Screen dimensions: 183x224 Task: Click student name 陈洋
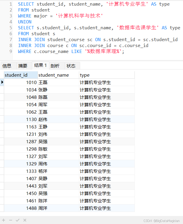pyautogui.click(x=58, y=201)
